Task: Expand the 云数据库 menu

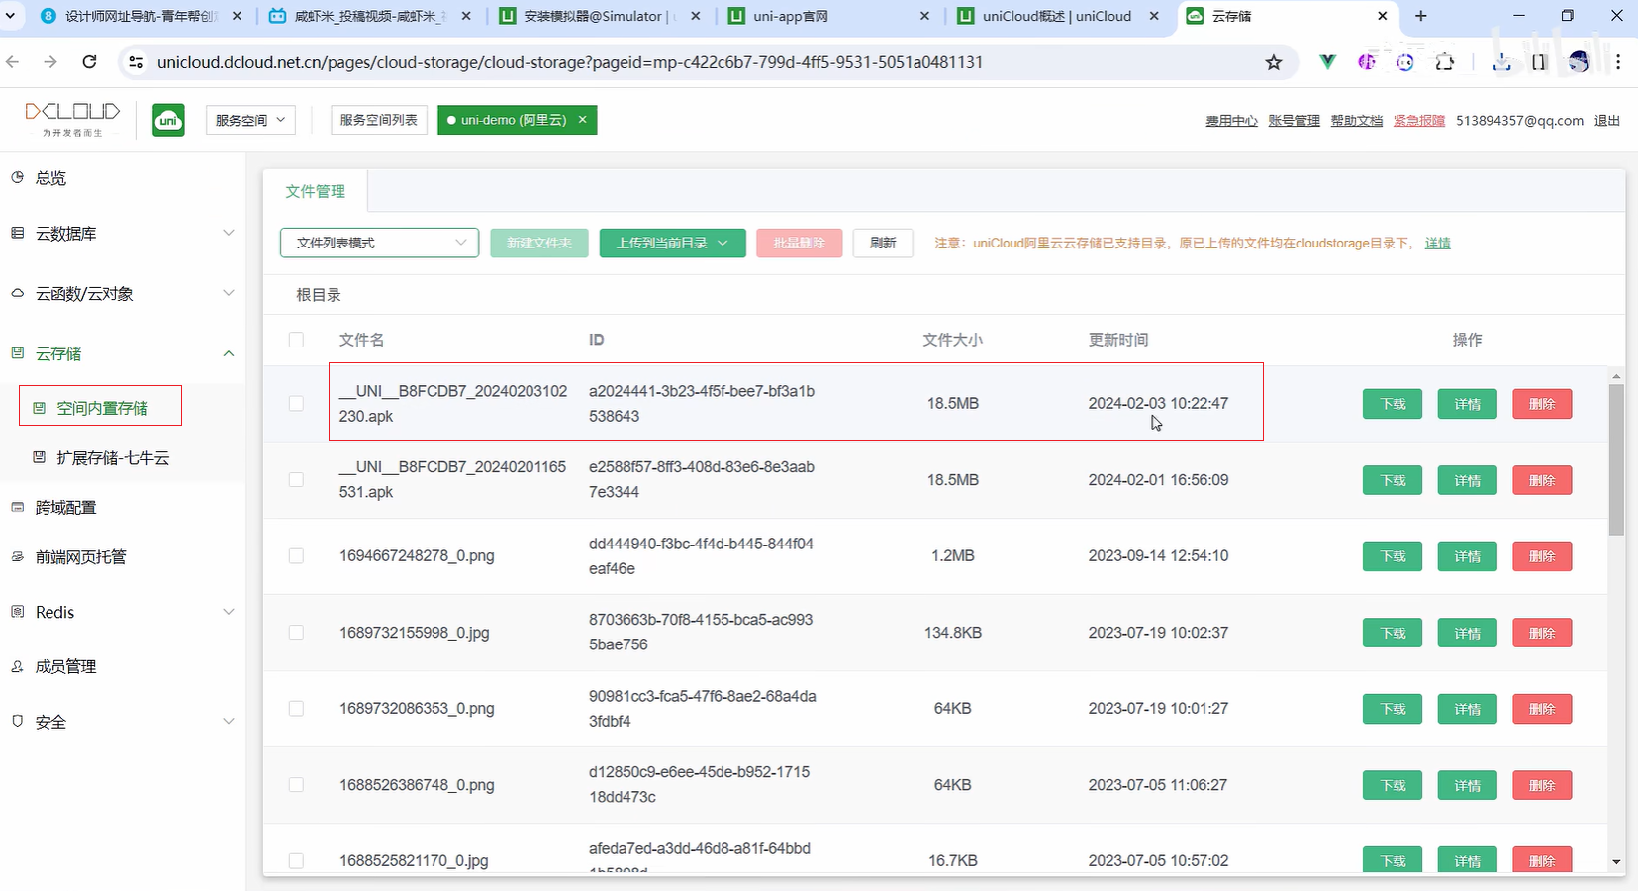Action: click(x=123, y=234)
